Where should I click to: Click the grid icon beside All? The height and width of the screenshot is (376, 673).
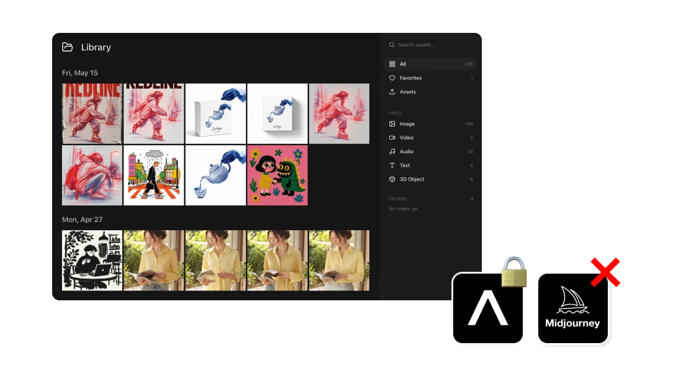[x=392, y=64]
